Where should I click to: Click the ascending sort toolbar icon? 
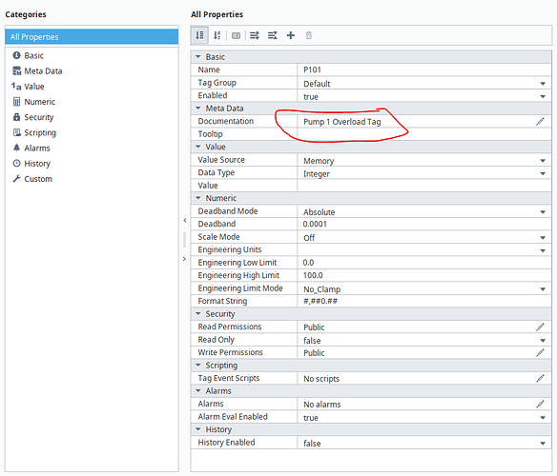click(x=199, y=35)
